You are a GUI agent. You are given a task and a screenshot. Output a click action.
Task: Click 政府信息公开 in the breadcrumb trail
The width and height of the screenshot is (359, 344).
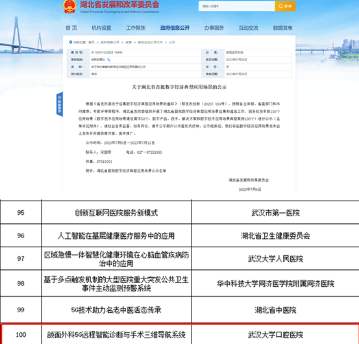pyautogui.click(x=110, y=42)
